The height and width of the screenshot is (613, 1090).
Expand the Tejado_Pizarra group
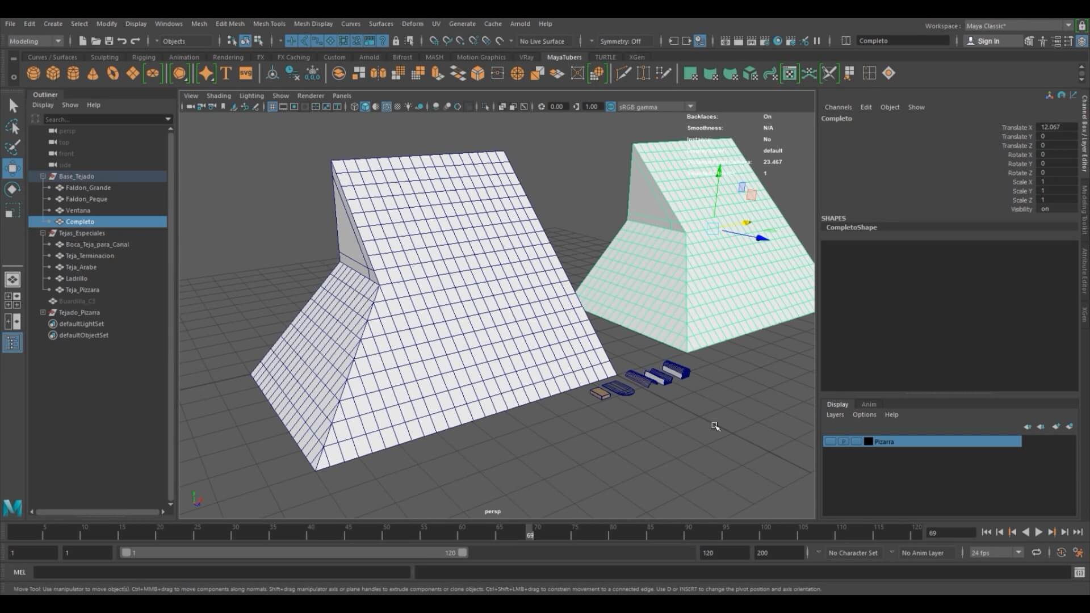(43, 313)
